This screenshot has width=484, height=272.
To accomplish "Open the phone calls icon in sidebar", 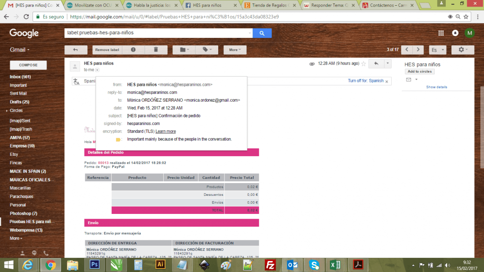I will click(x=46, y=253).
